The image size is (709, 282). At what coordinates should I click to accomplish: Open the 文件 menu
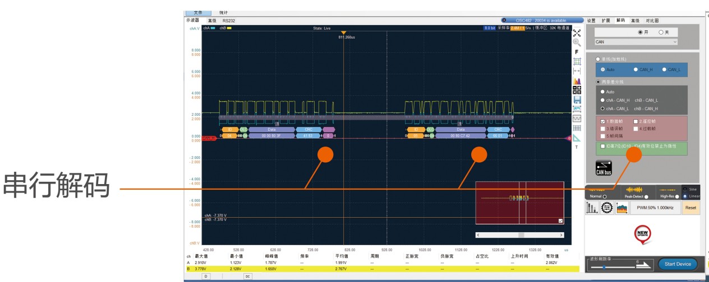(x=198, y=12)
